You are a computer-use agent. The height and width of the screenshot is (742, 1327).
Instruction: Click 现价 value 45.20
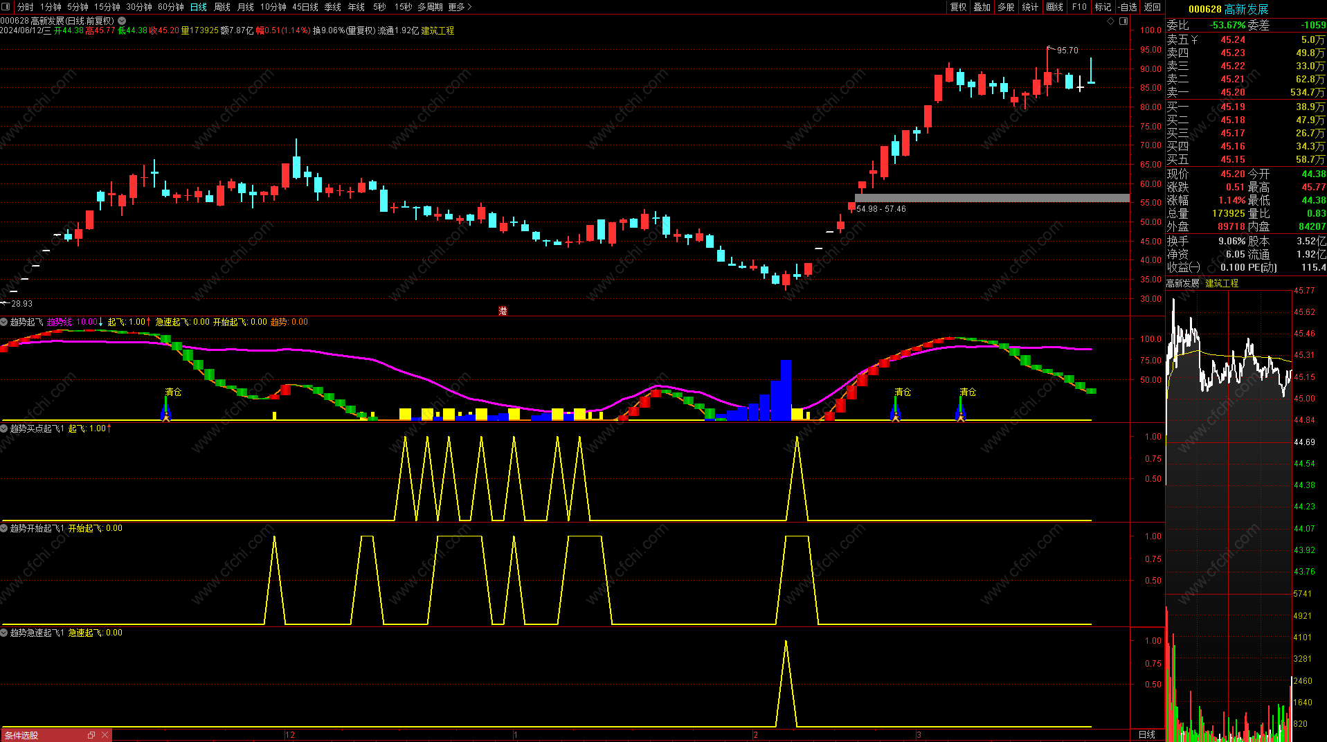coord(1232,174)
